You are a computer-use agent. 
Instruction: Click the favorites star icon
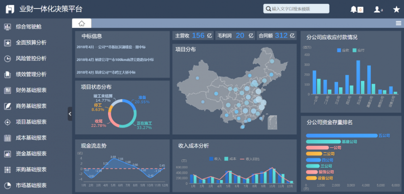(396, 9)
